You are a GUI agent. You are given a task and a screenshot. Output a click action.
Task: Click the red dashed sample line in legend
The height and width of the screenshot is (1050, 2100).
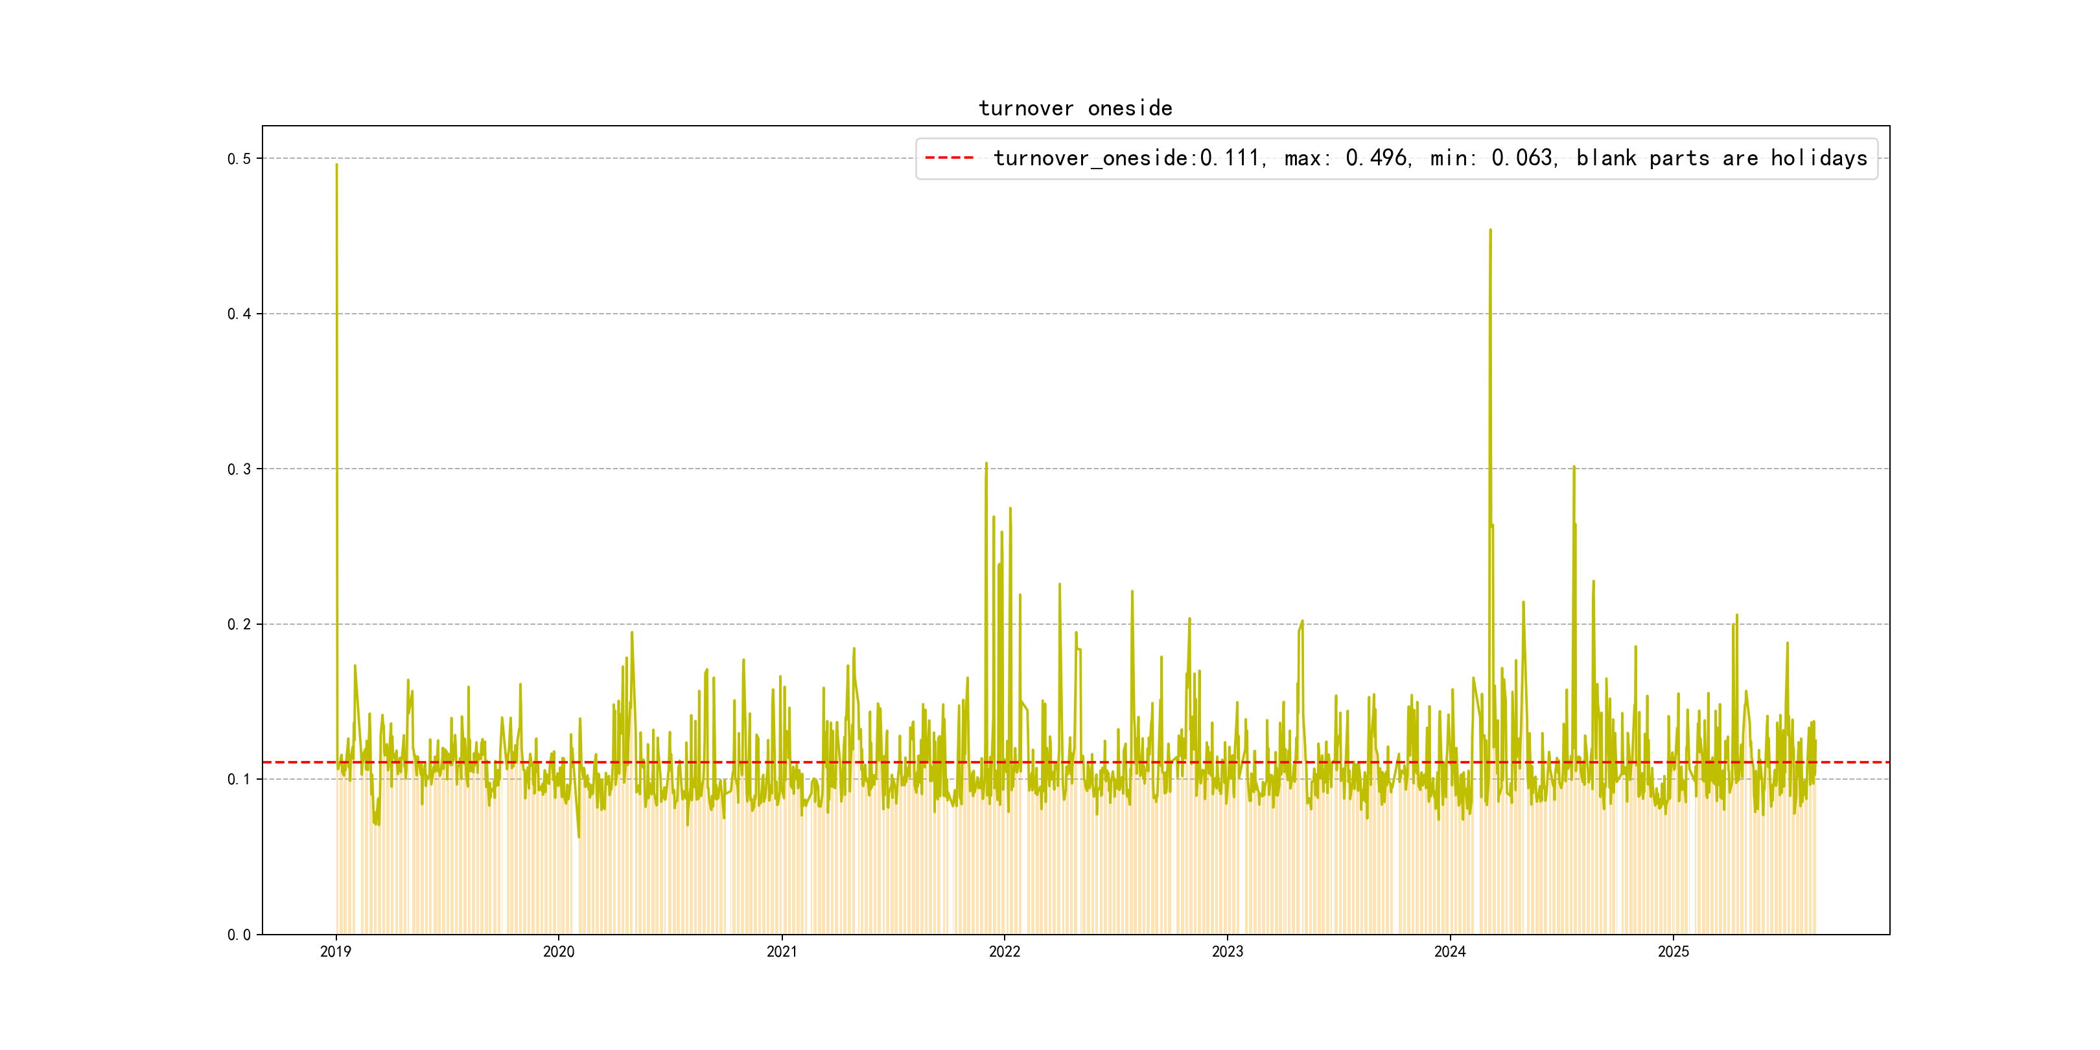(949, 158)
